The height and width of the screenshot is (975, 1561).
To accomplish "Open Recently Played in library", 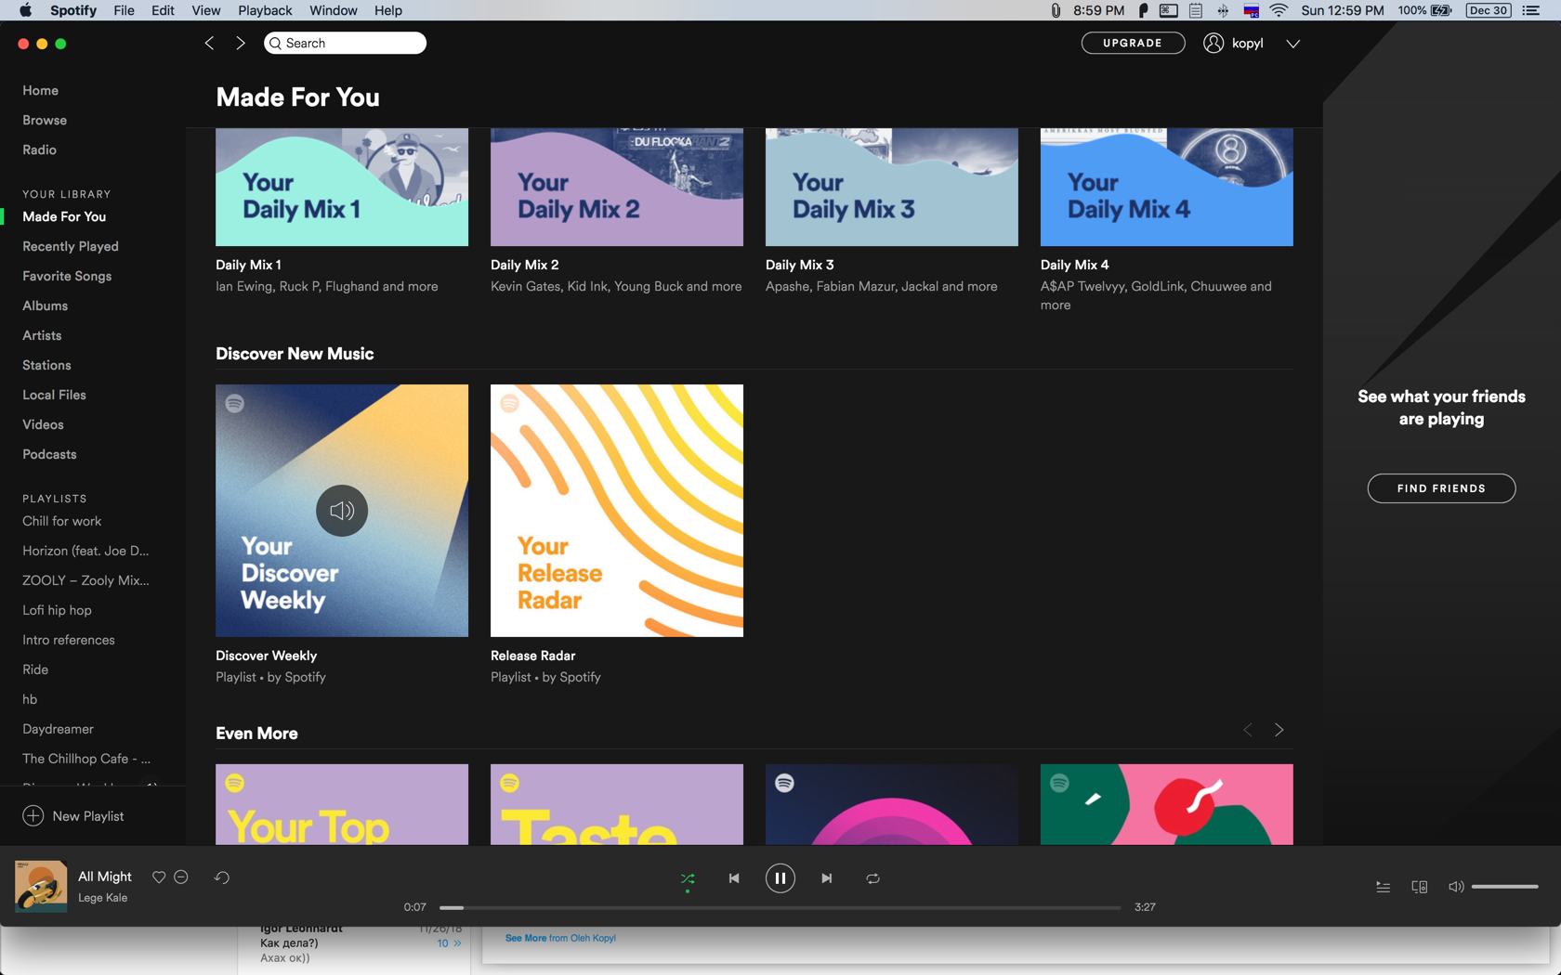I will coord(71,246).
